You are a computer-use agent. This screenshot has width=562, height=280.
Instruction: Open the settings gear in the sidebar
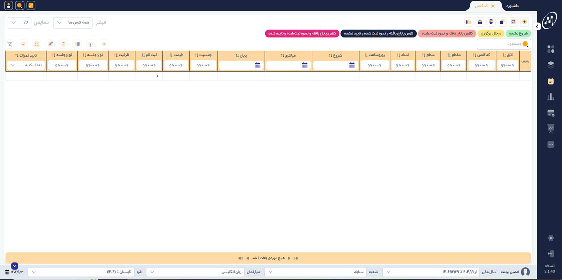point(550,238)
